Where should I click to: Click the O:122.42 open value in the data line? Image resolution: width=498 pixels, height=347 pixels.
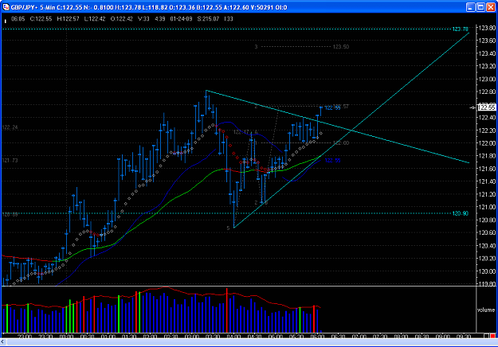[122, 19]
